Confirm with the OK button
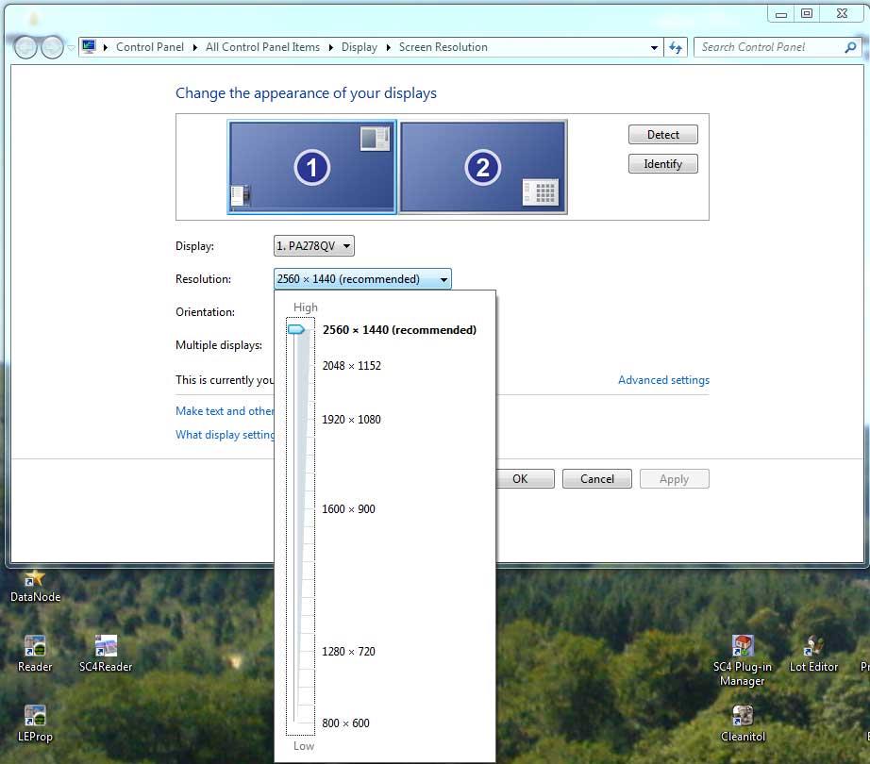870x764 pixels. click(x=525, y=479)
